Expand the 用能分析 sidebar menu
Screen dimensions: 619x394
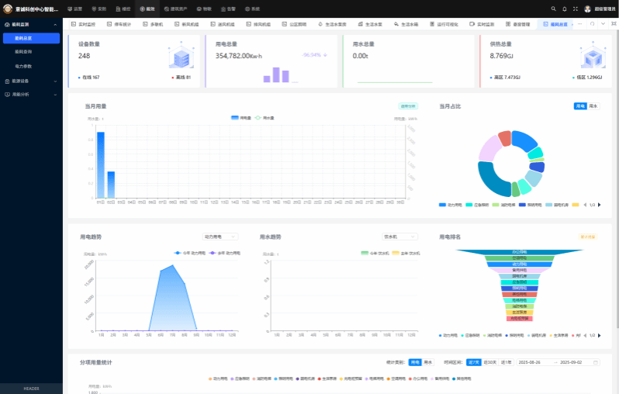(31, 94)
